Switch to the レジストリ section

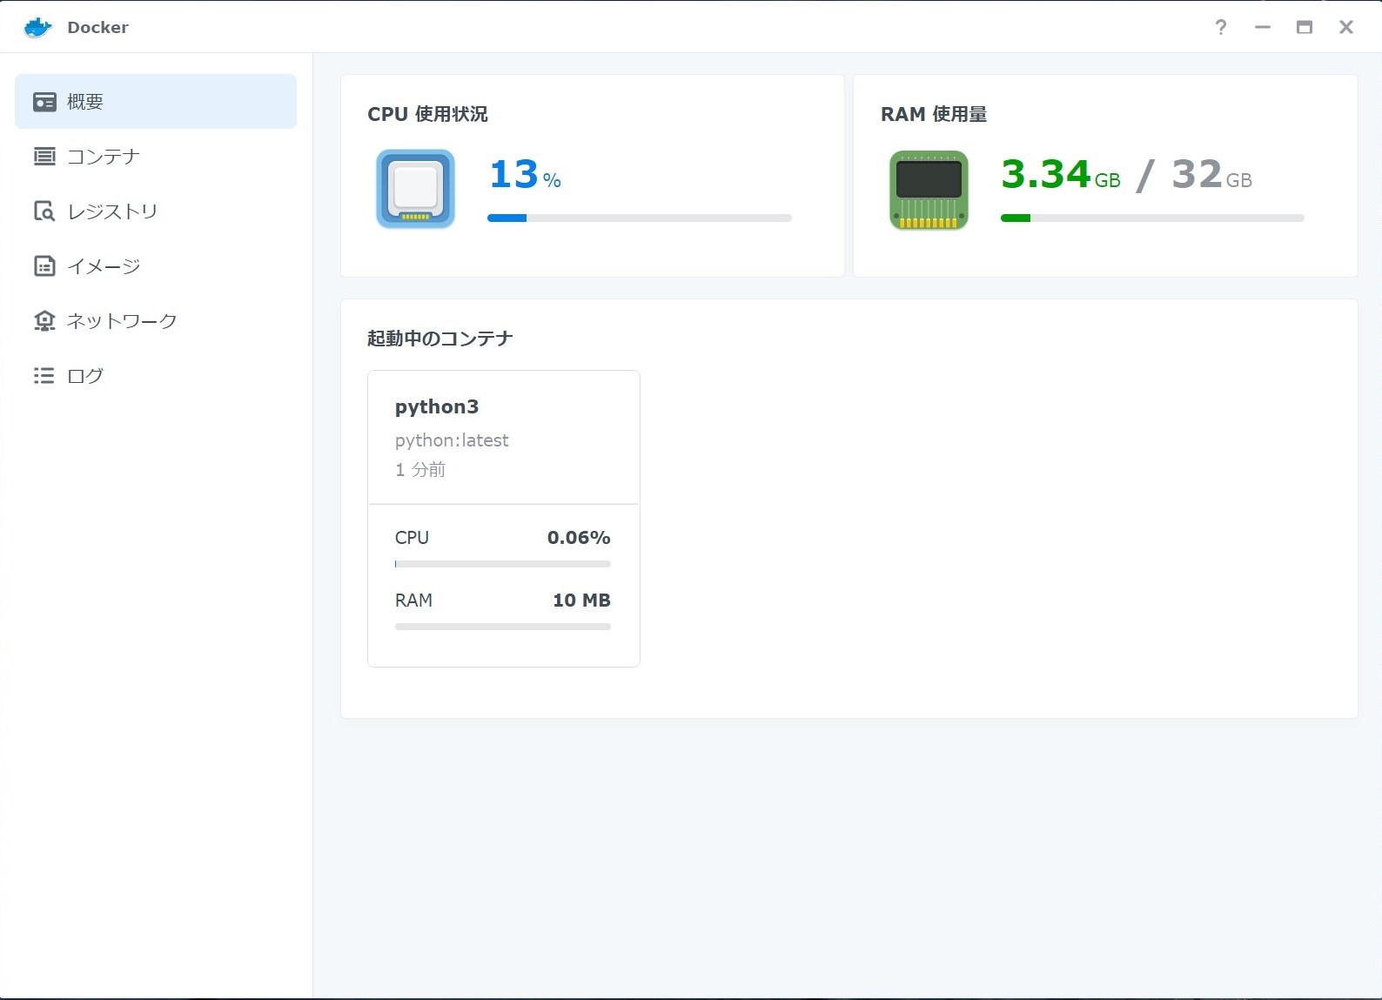(112, 211)
